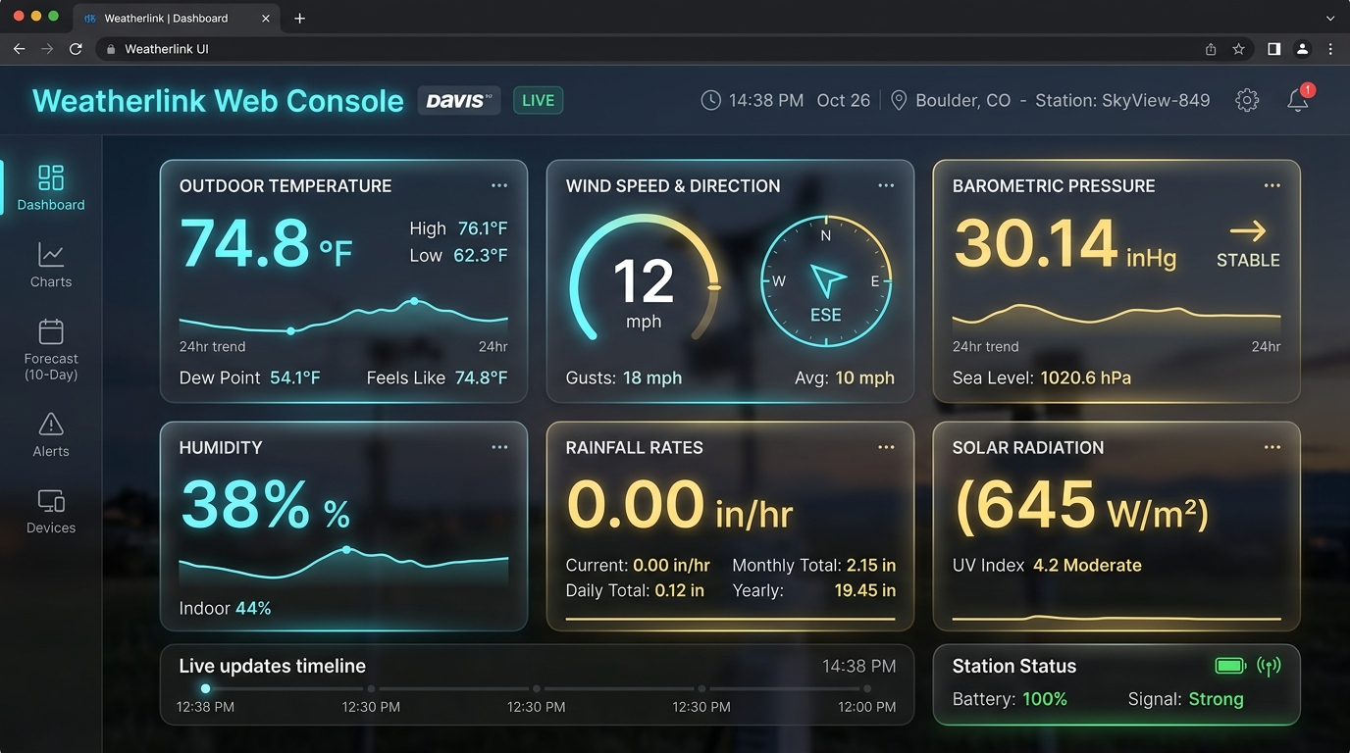Open the 10-Day Forecast calendar icon
The image size is (1350, 753).
(x=51, y=332)
